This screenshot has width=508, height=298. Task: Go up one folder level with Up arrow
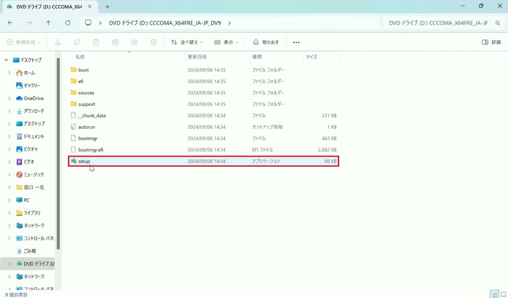(x=48, y=23)
